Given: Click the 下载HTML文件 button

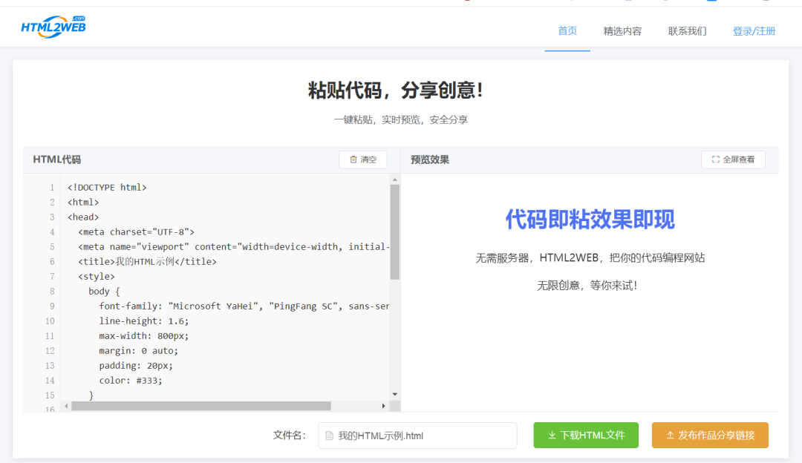Looking at the screenshot, I should point(586,435).
